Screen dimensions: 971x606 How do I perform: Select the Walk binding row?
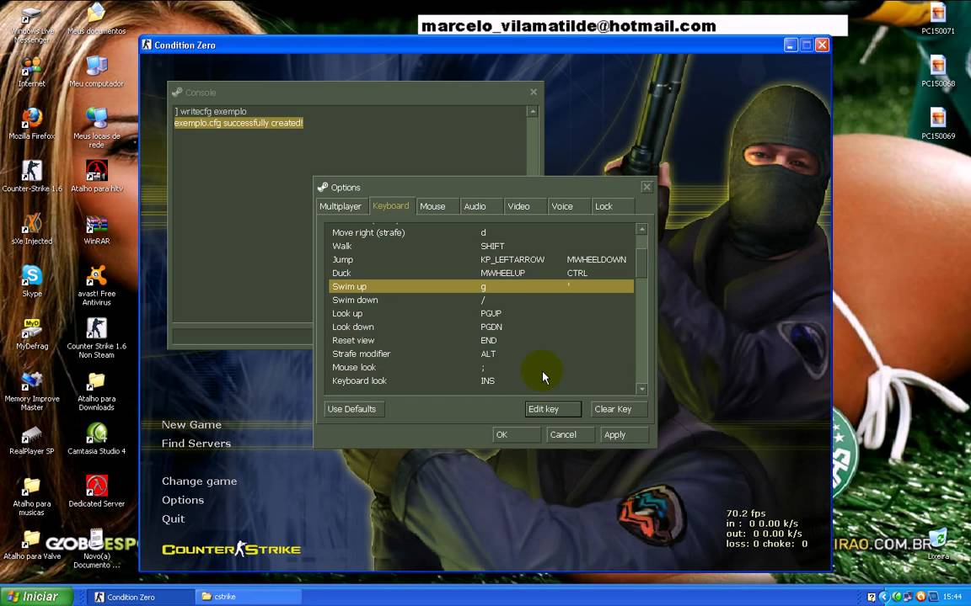click(x=481, y=246)
